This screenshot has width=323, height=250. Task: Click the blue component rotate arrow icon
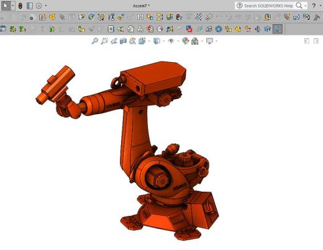297,17
